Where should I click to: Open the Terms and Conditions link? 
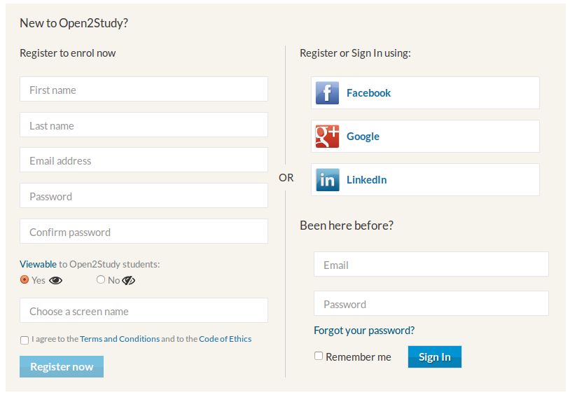[x=120, y=339]
